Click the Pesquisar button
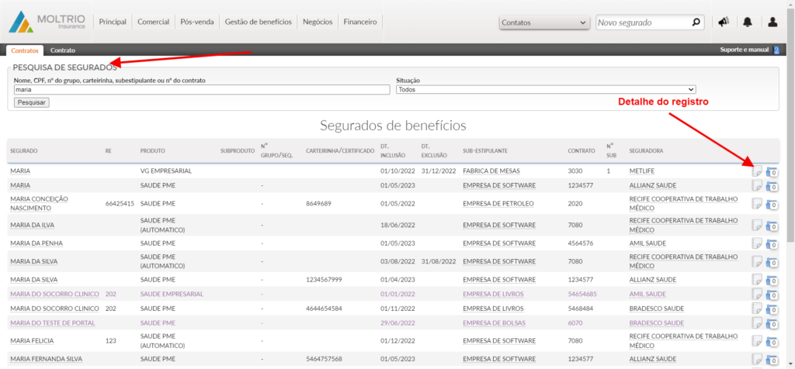Screen dimensions: 795x369 [x=32, y=102]
